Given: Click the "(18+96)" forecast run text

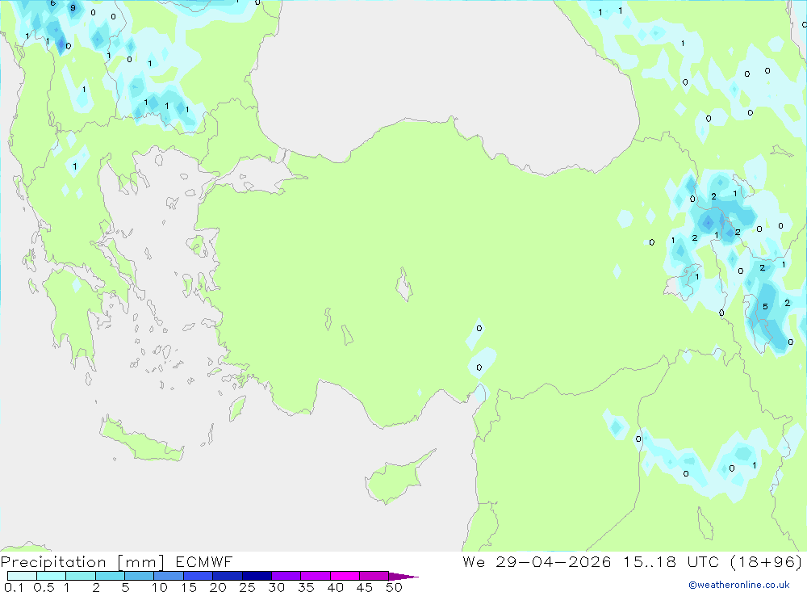Looking at the screenshot, I should click(767, 561).
